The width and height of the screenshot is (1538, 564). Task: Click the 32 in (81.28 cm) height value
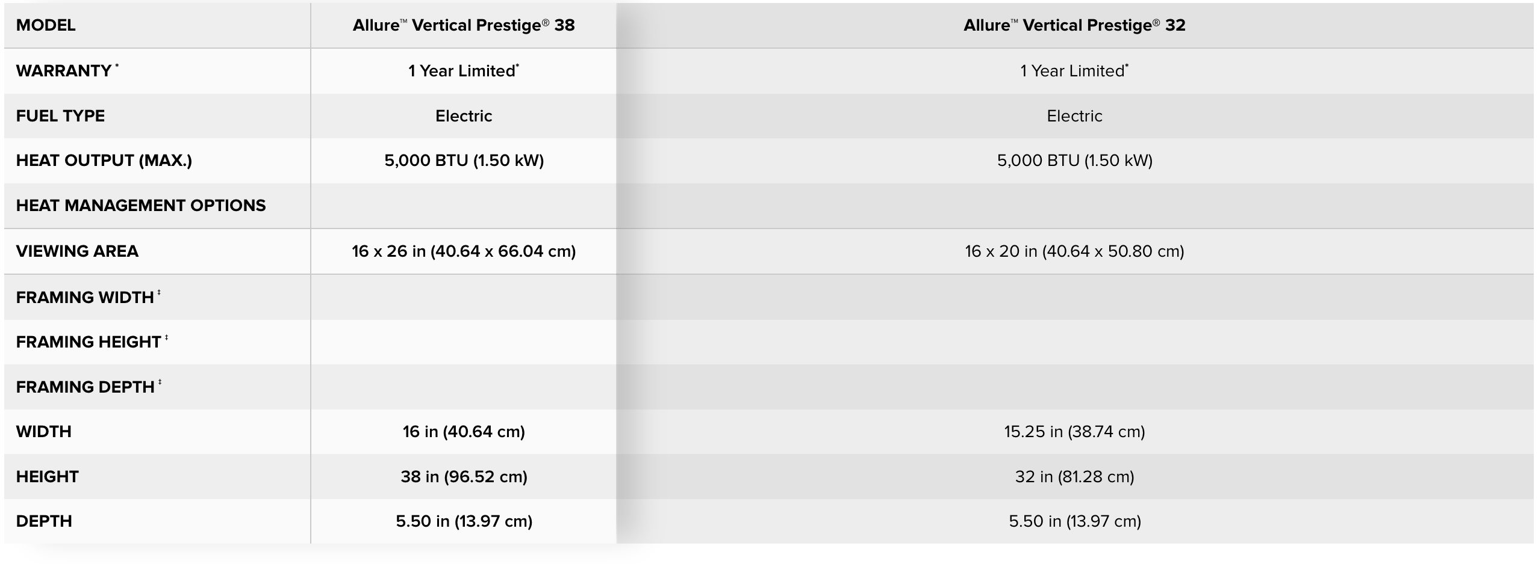pyautogui.click(x=1074, y=477)
